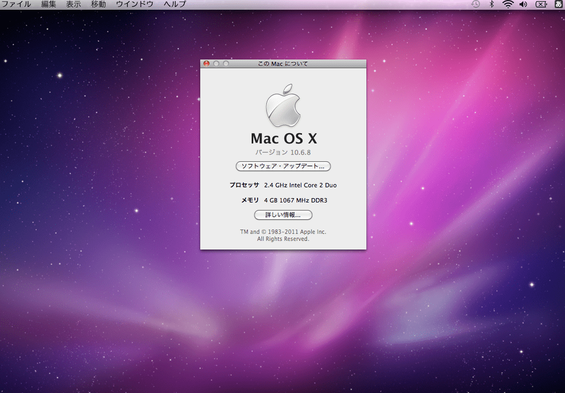Open the 表示 menu

[x=73, y=4]
